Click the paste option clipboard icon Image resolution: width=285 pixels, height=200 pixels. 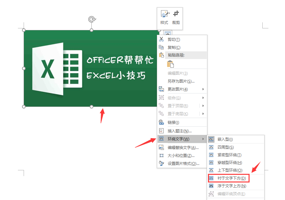point(171,64)
